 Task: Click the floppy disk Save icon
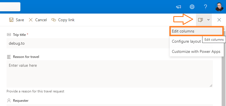11,20
